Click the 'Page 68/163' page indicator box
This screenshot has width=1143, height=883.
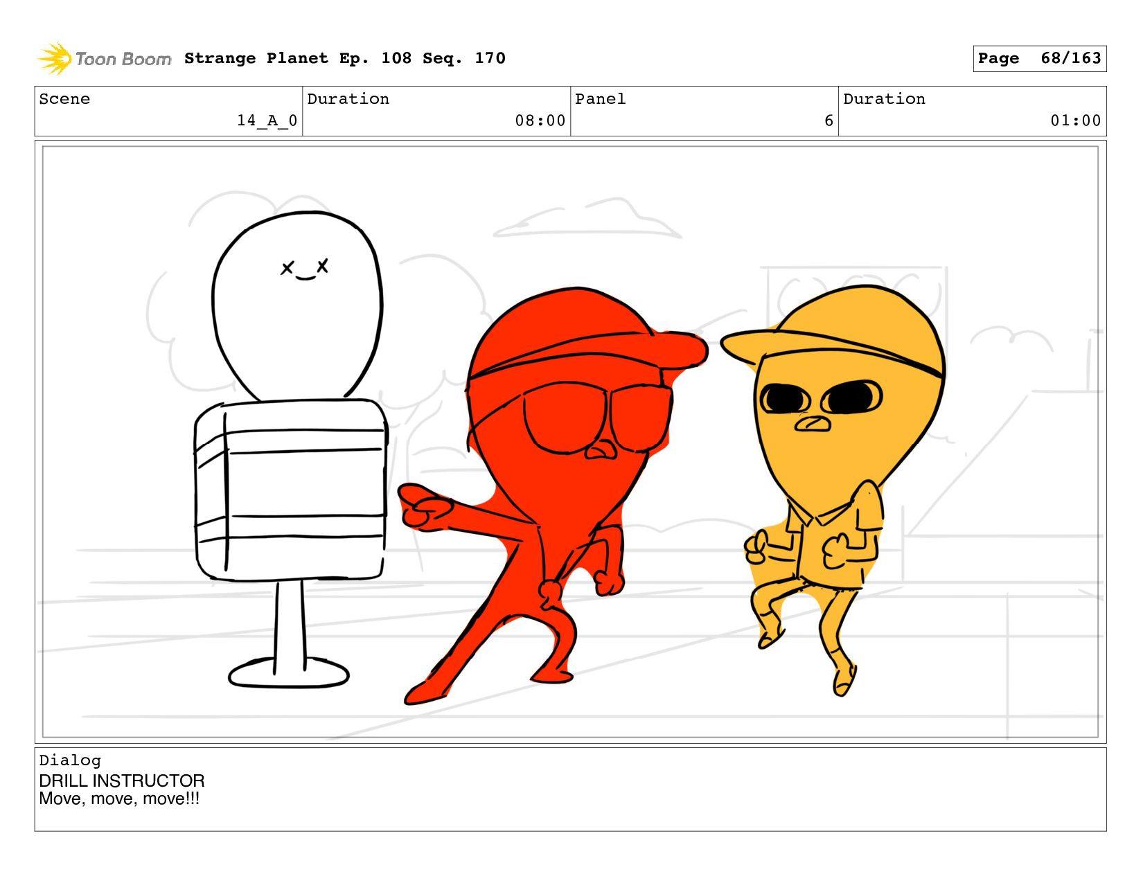pos(1039,58)
